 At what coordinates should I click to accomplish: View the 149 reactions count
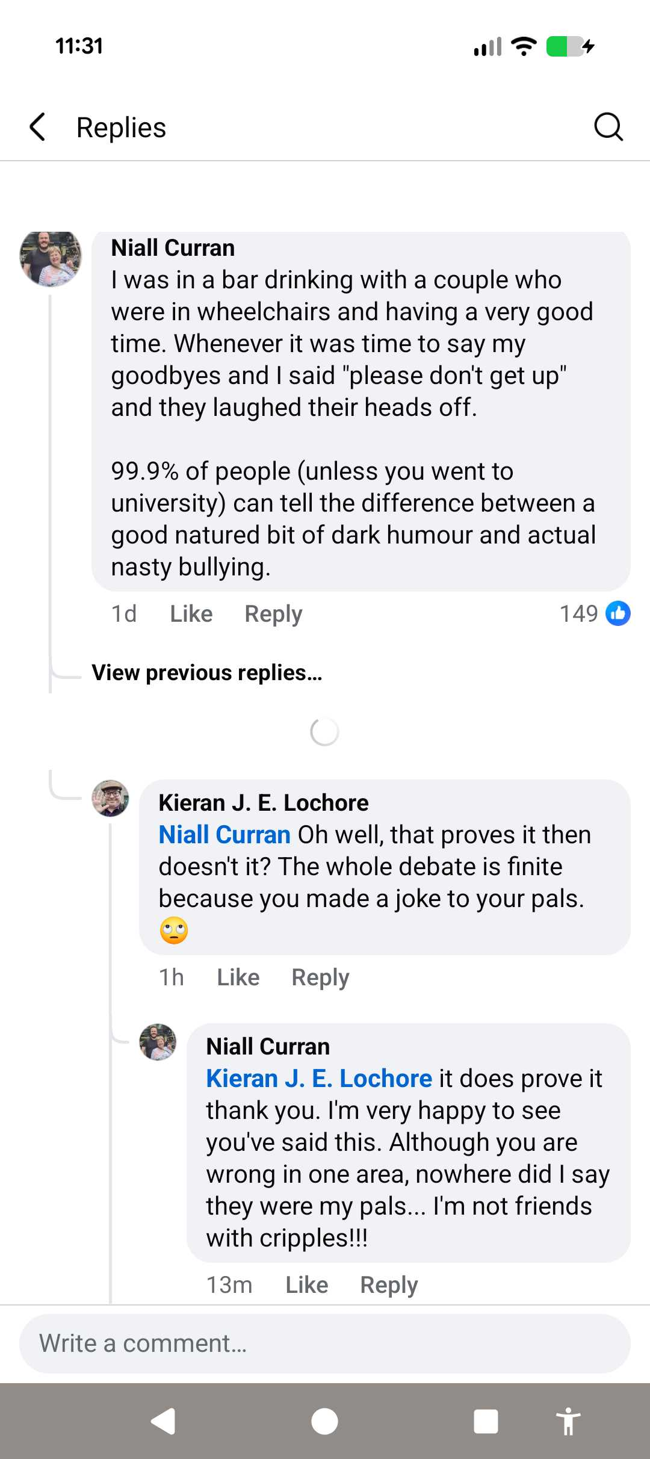point(578,613)
